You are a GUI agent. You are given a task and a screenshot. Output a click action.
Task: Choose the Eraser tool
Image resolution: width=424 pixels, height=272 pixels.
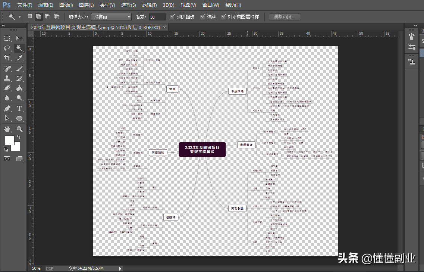(x=7, y=88)
